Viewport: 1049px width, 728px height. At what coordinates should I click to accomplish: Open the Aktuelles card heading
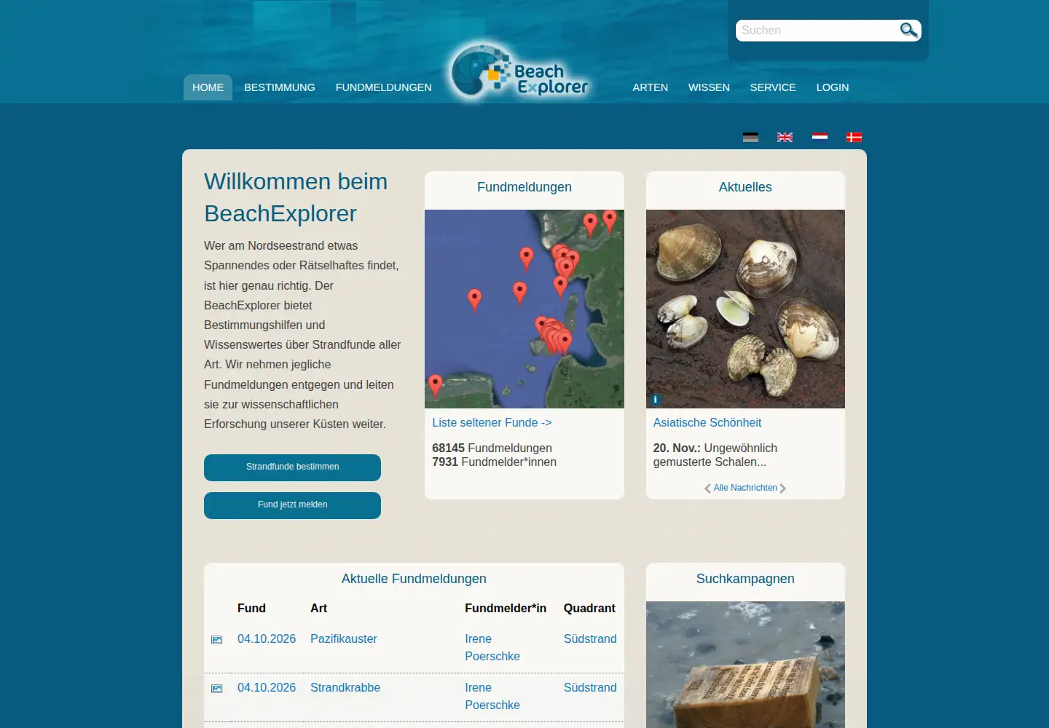pyautogui.click(x=745, y=187)
